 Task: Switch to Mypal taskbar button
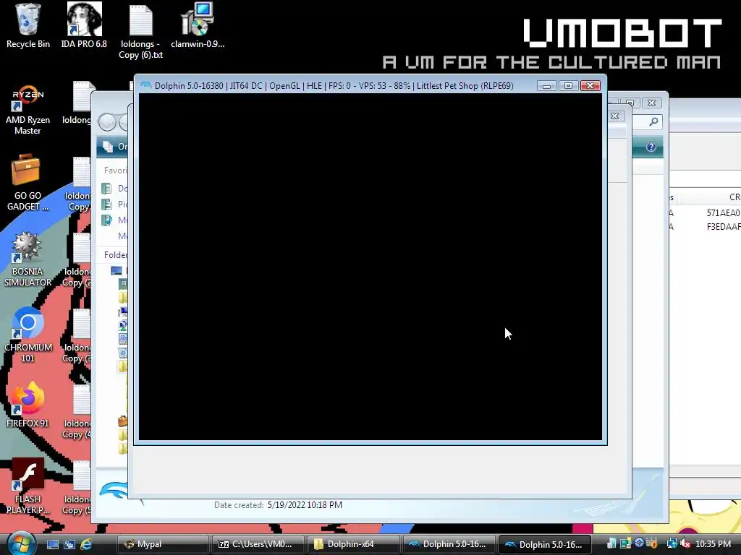pyautogui.click(x=162, y=544)
